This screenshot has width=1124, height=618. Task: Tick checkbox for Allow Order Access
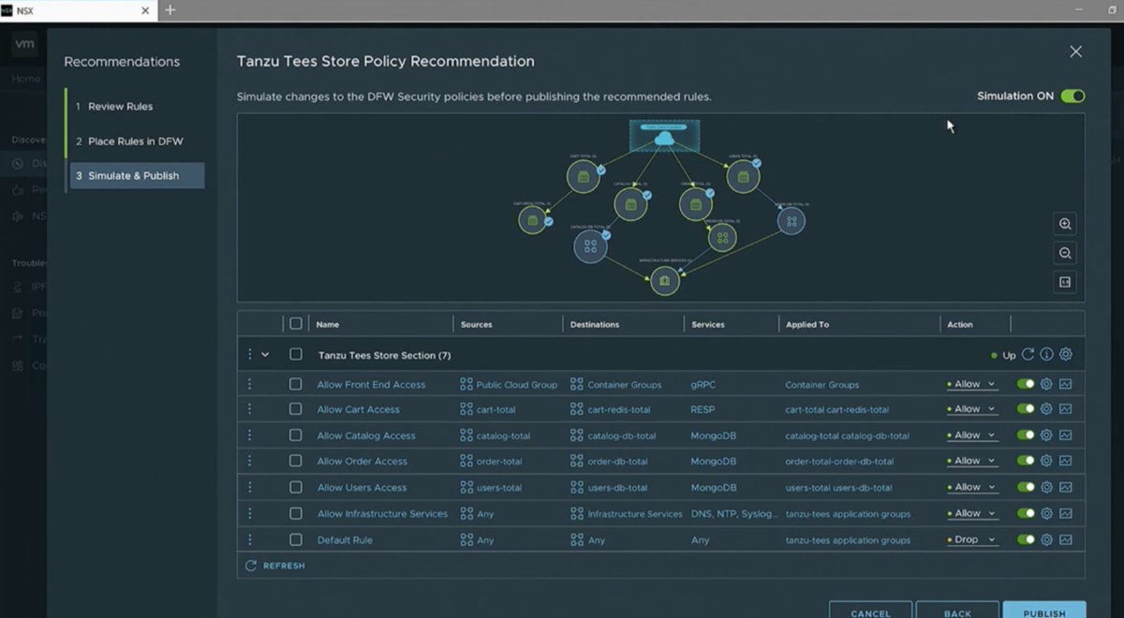coord(296,461)
